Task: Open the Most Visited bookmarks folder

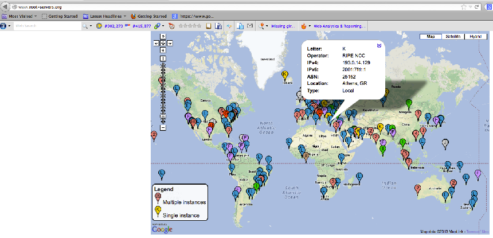Action: coord(19,16)
